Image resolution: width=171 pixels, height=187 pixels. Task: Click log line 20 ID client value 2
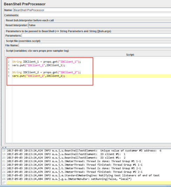66,158
